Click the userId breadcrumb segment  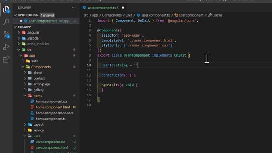217,15
